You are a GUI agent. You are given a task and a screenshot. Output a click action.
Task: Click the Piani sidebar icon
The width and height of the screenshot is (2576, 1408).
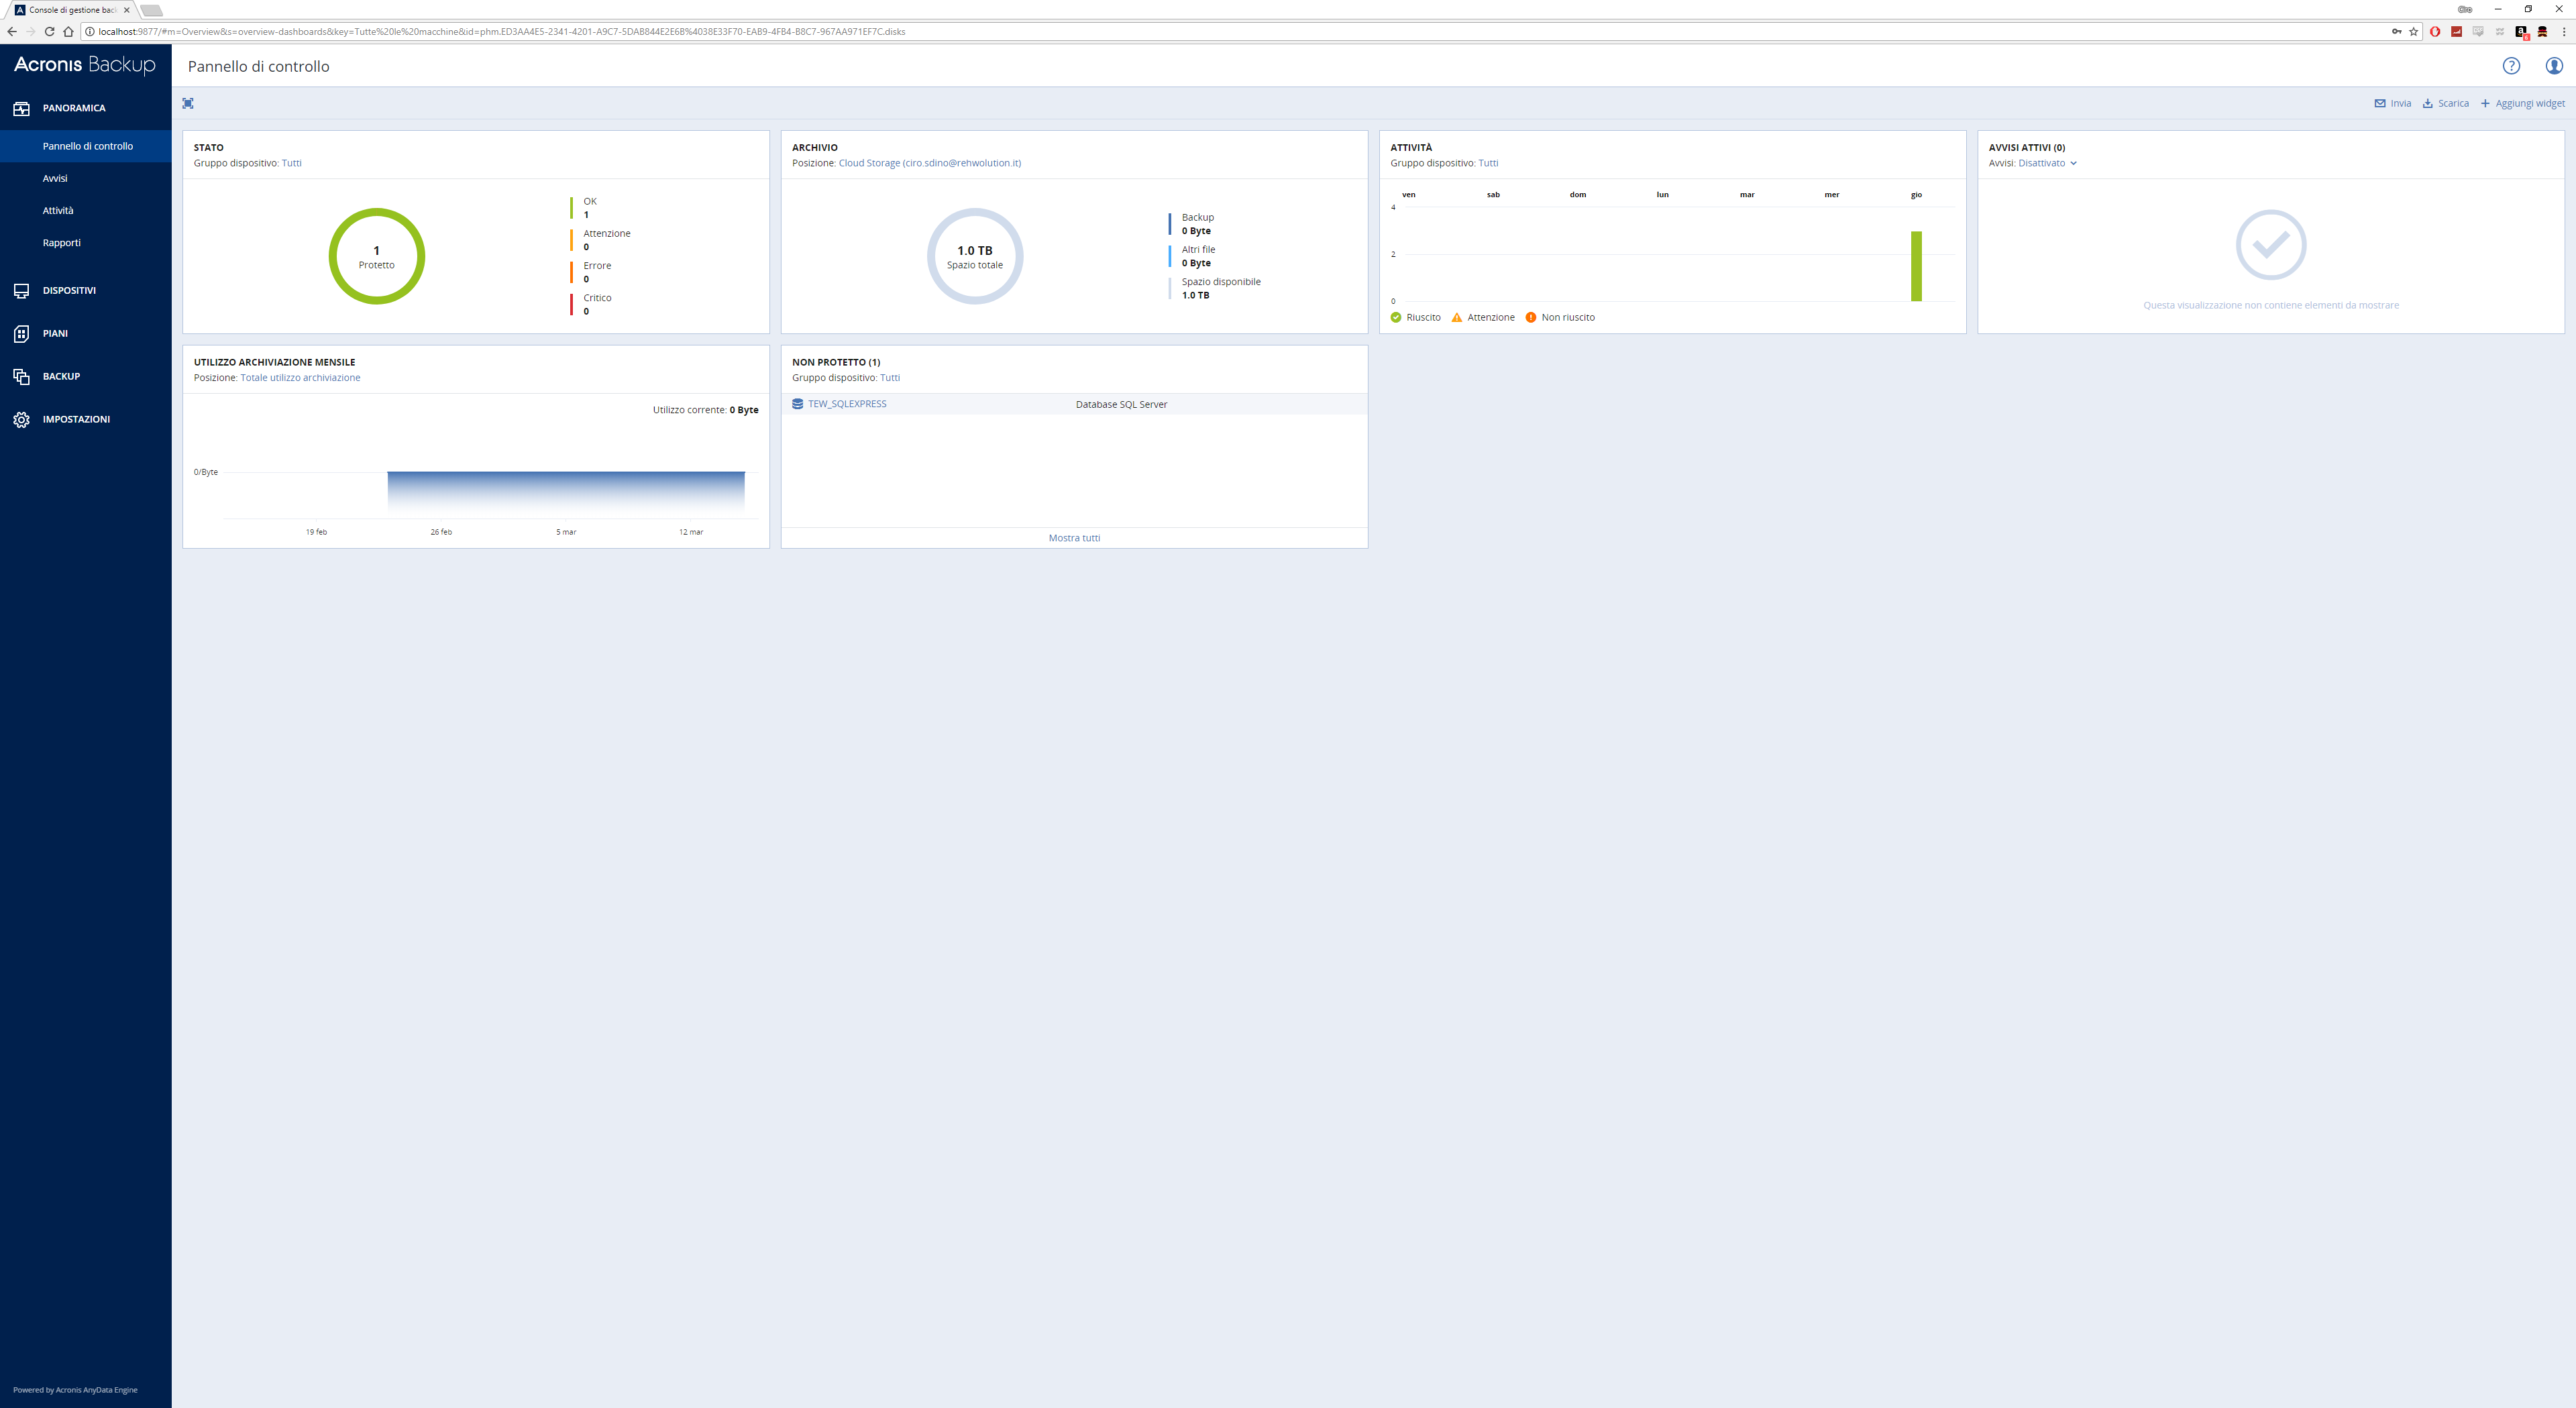tap(22, 333)
